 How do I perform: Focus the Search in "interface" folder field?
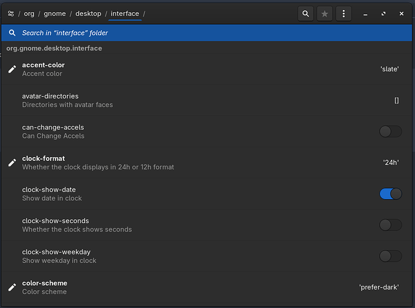pos(207,33)
